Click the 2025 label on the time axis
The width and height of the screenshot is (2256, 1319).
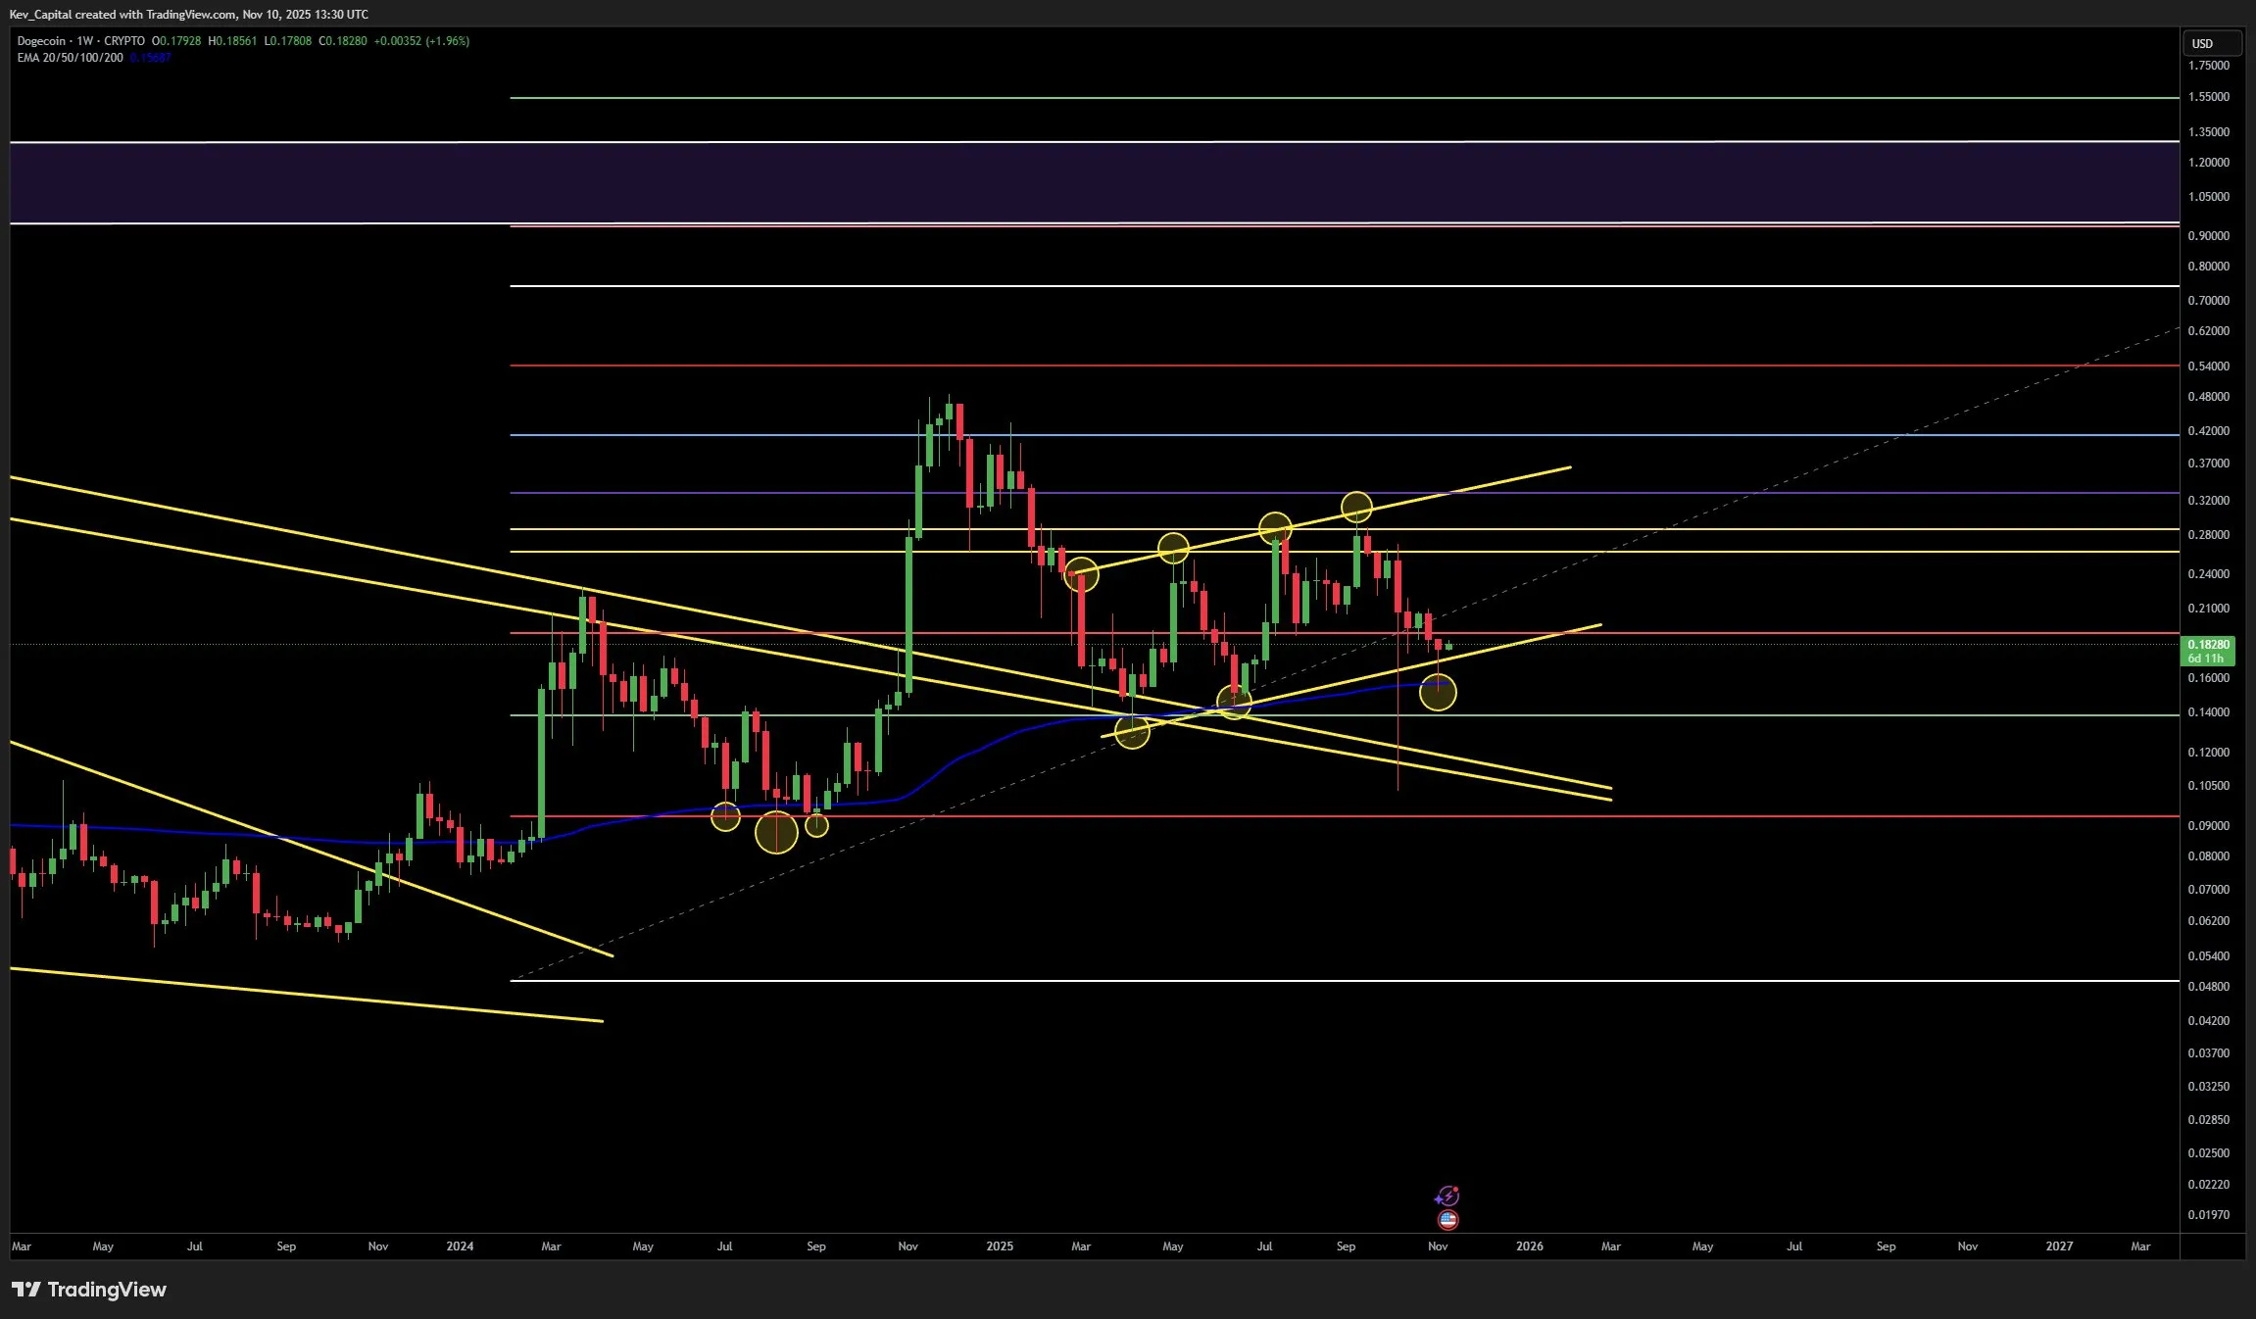(x=999, y=1246)
